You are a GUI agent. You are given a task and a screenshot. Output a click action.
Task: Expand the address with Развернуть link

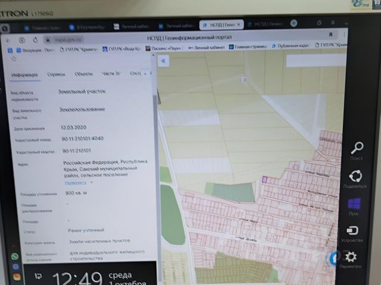pos(76,183)
